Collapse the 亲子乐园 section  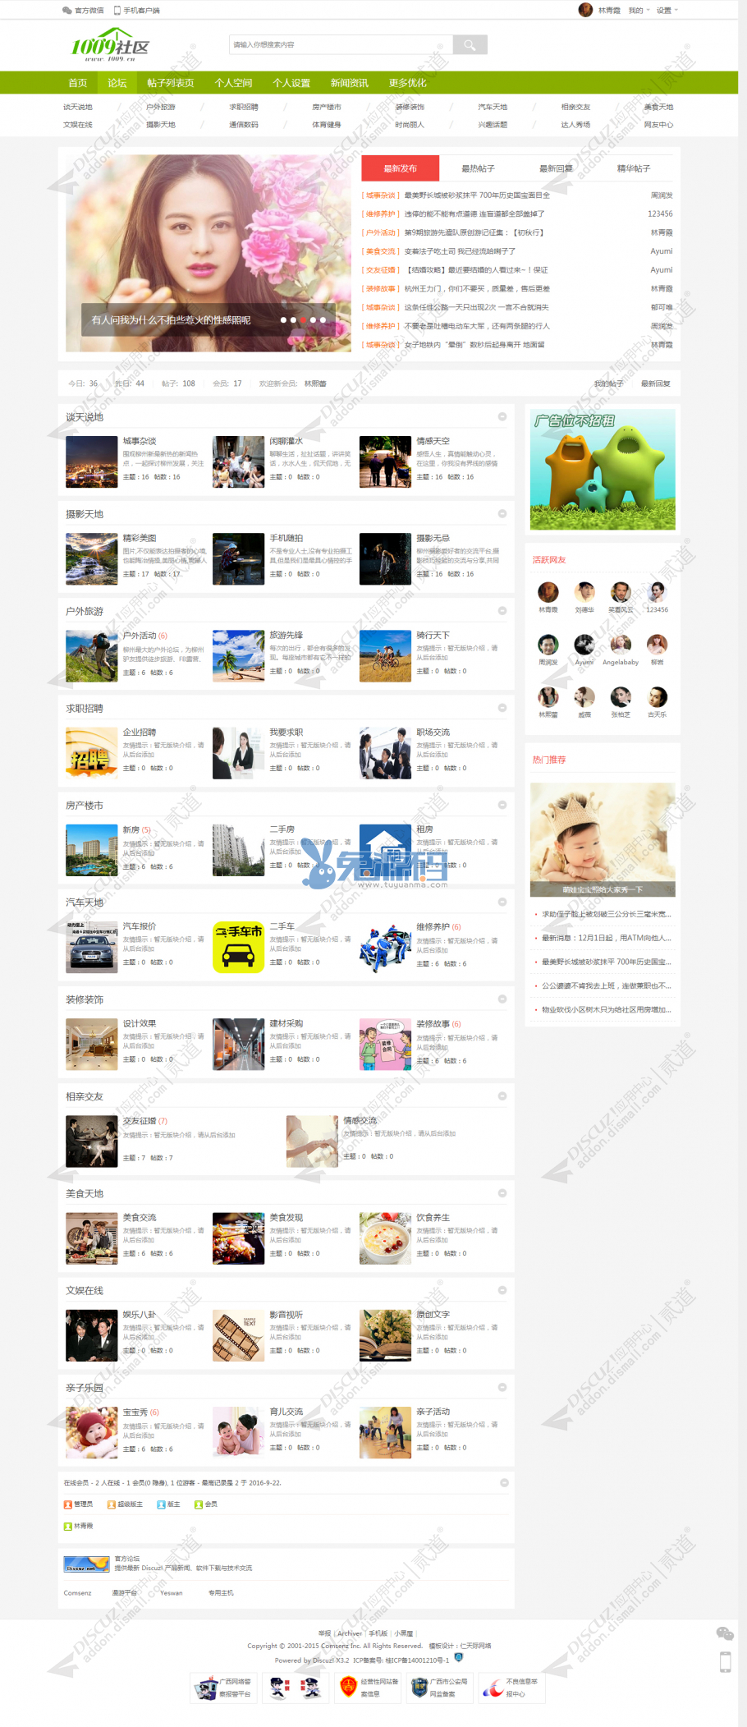(x=502, y=1387)
